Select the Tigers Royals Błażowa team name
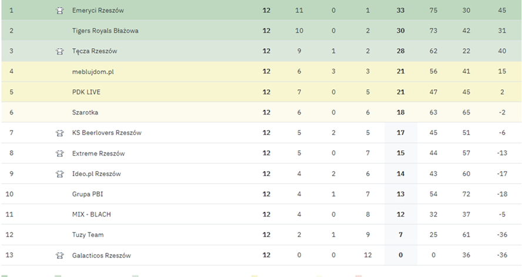This screenshot has height=277, width=522. pyautogui.click(x=105, y=31)
